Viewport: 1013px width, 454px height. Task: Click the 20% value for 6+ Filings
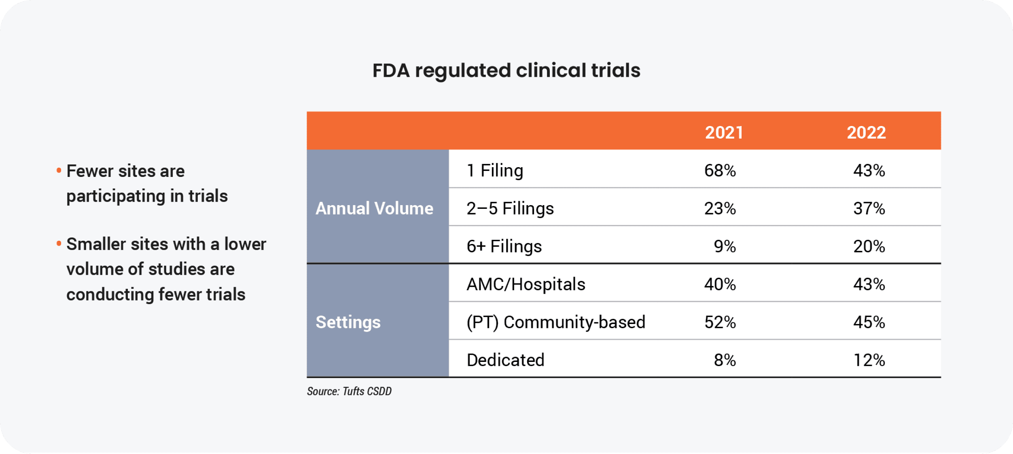869,246
